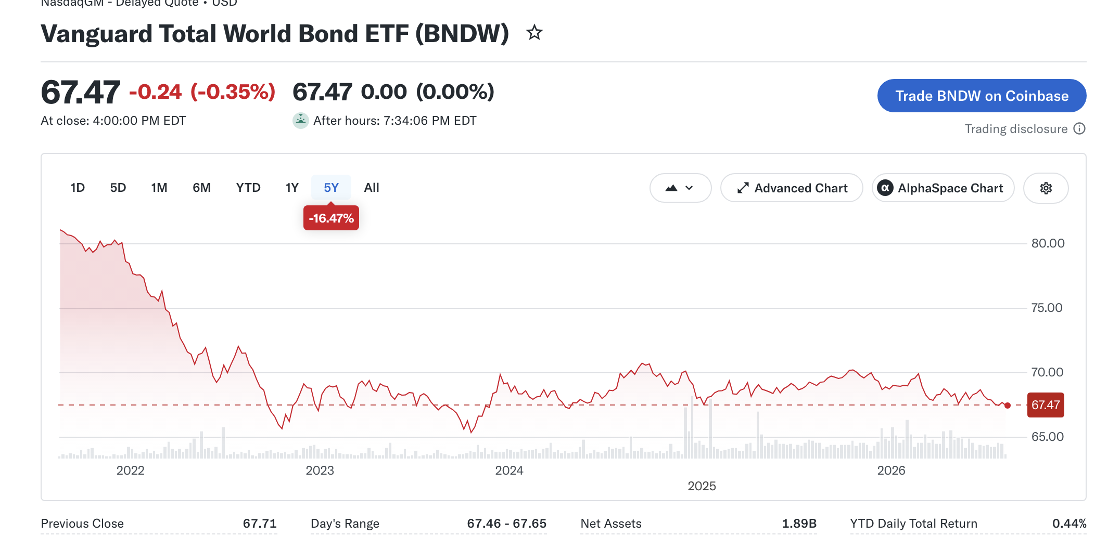Click the Trading disclosure info icon

[1080, 129]
